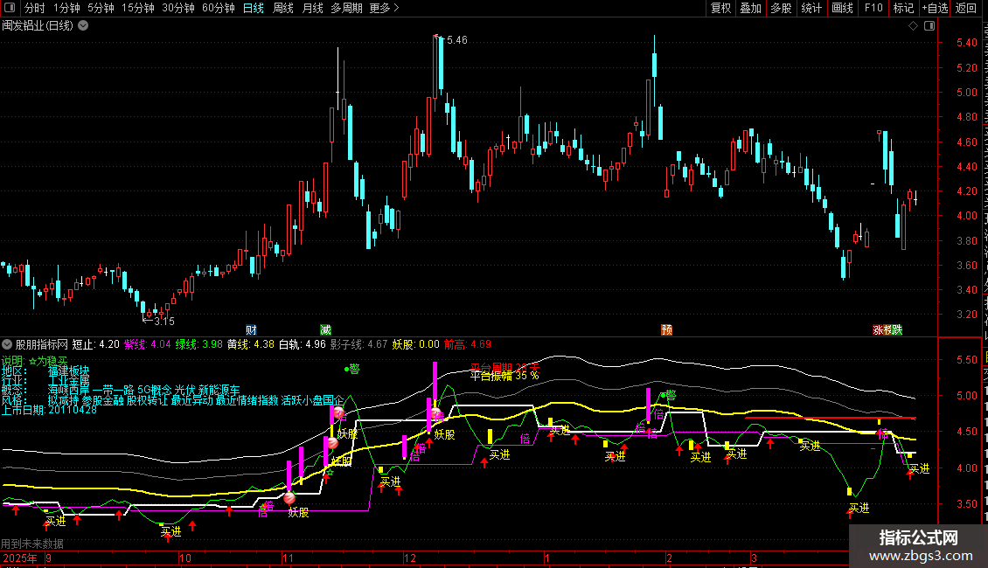Click the 工业金属 industry text
The height and width of the screenshot is (568, 988).
click(69, 381)
